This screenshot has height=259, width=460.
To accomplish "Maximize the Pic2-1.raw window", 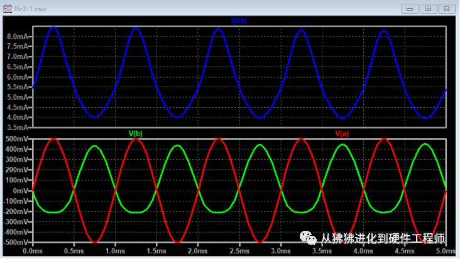I will pyautogui.click(x=429, y=9).
